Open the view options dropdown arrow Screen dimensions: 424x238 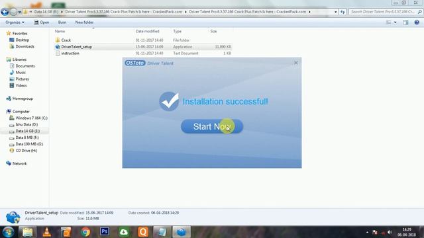coord(396,22)
